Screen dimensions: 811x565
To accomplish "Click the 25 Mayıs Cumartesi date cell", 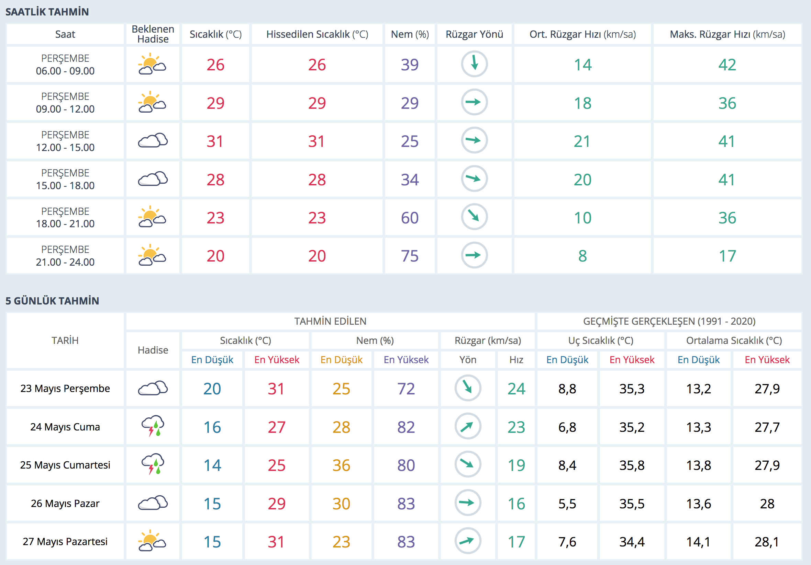I will coord(65,465).
